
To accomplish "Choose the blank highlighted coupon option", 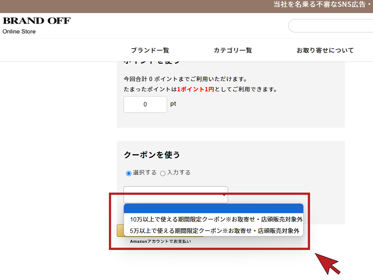I will [x=213, y=208].
